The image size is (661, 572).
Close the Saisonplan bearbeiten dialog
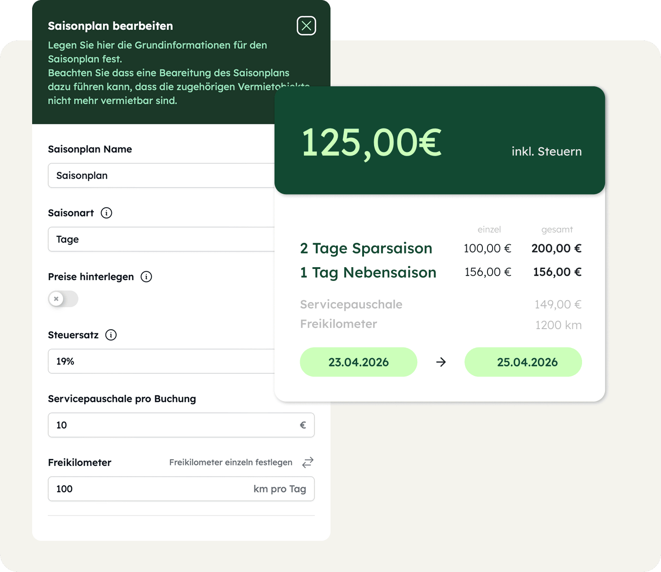[306, 26]
